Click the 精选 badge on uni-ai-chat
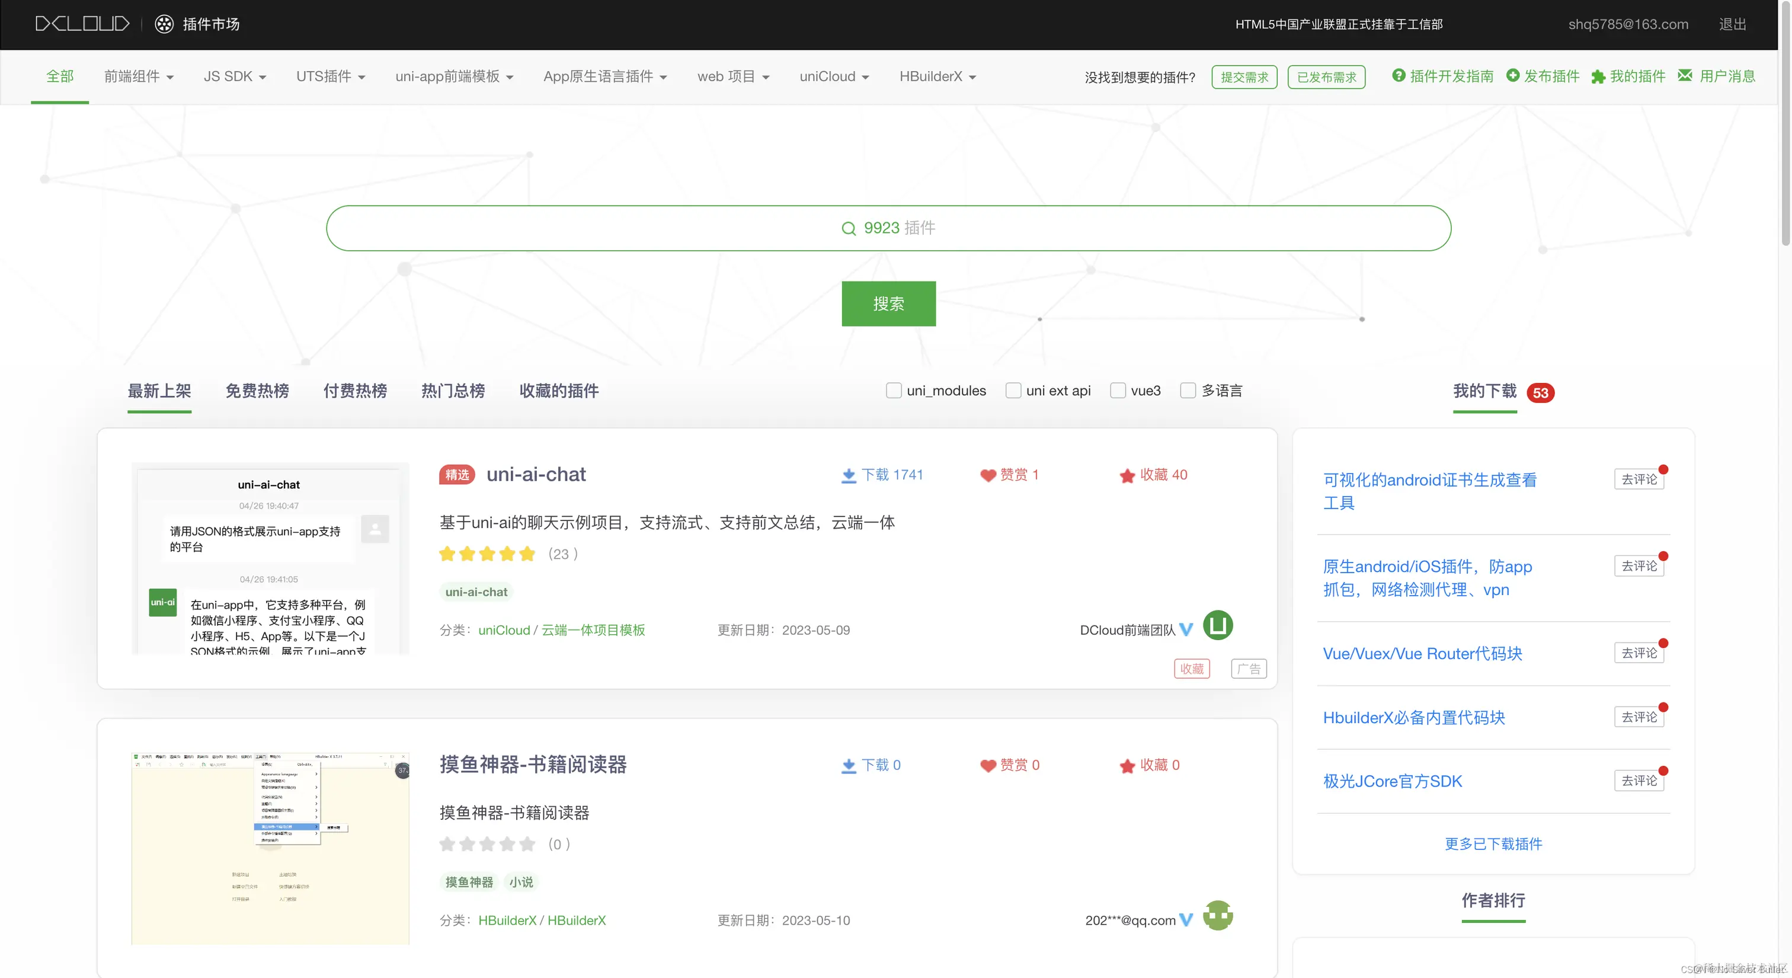 [457, 475]
